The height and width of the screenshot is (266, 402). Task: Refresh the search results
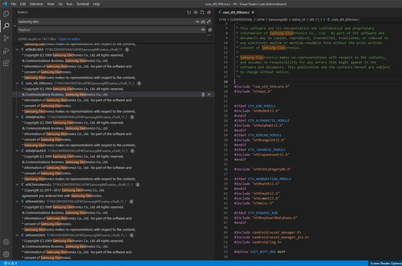pos(188,12)
